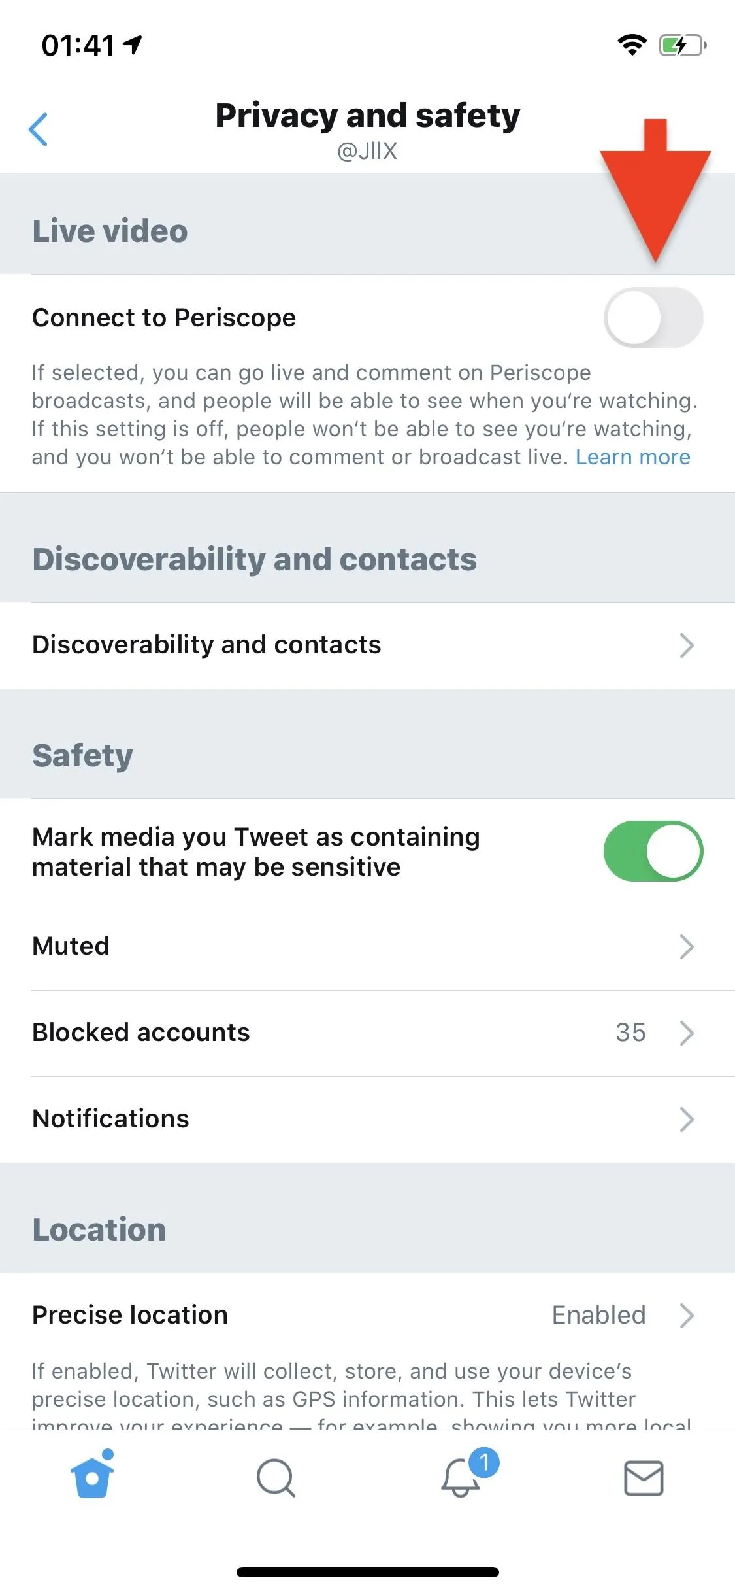
Task: Tap the blocked accounts count 35
Action: point(630,1033)
